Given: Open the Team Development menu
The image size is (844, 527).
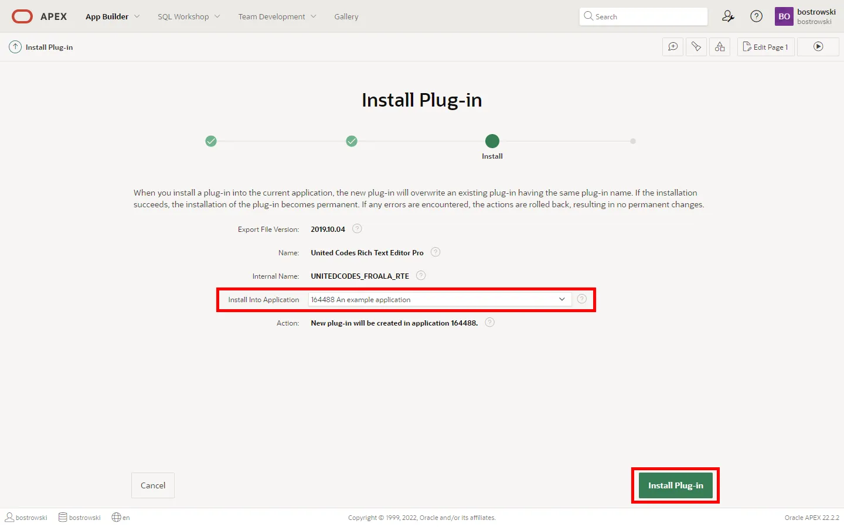Looking at the screenshot, I should 277,16.
